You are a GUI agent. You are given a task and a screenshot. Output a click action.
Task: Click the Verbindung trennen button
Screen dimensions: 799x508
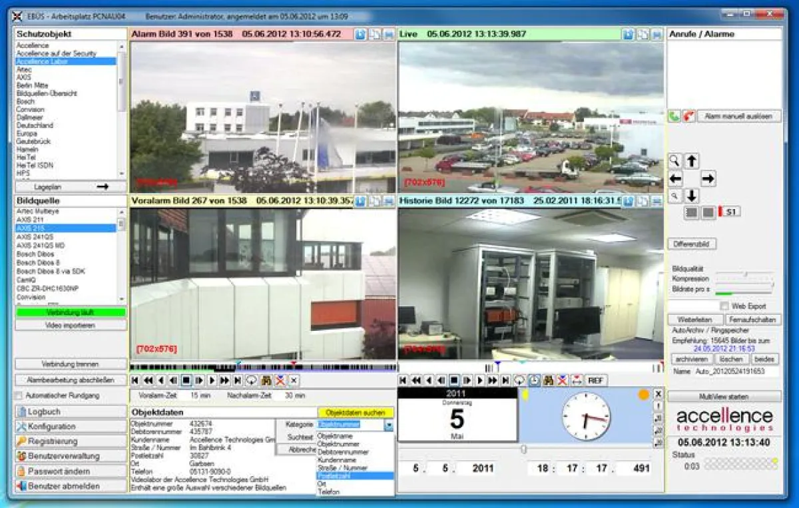point(71,365)
